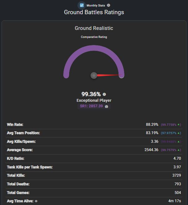Click the SR1: 2857.39 rating badge

tap(92, 106)
